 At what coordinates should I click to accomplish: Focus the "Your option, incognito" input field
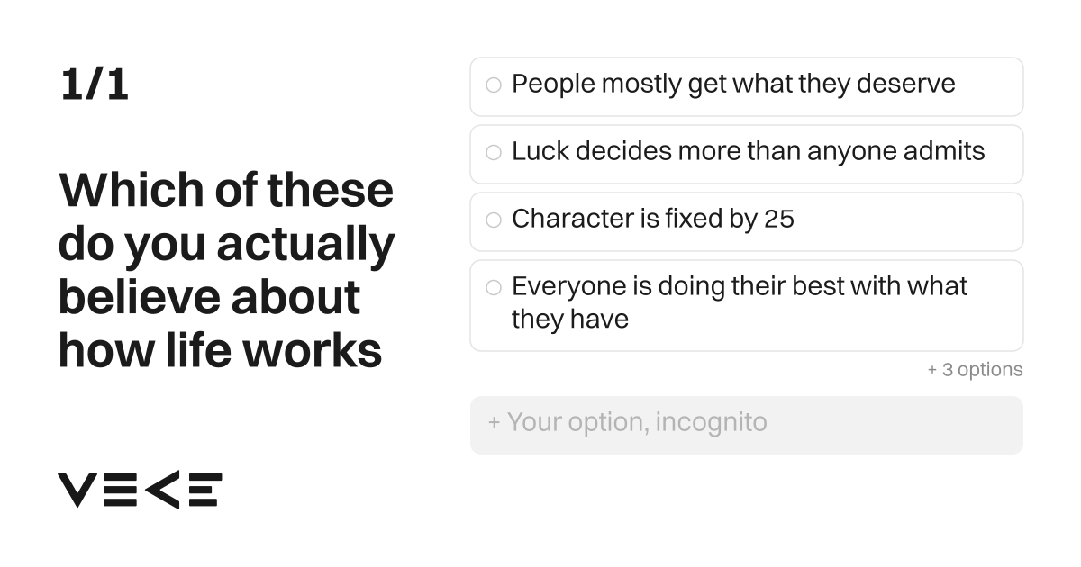point(747,425)
